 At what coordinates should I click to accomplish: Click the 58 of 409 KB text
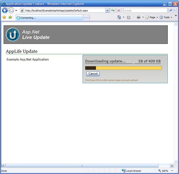149,61
